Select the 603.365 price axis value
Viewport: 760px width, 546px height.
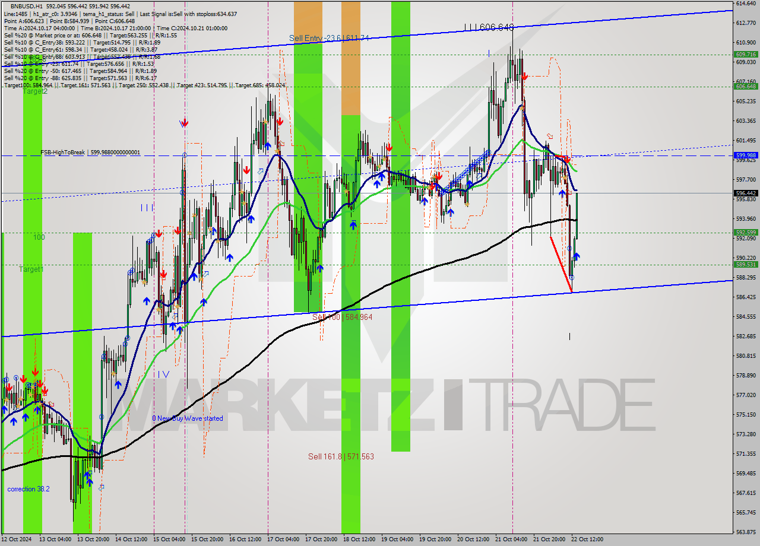tap(746, 121)
